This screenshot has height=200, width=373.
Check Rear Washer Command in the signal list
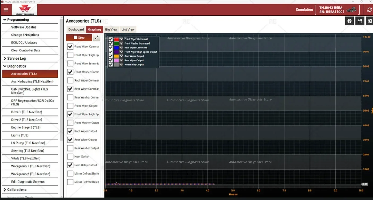[70, 97]
